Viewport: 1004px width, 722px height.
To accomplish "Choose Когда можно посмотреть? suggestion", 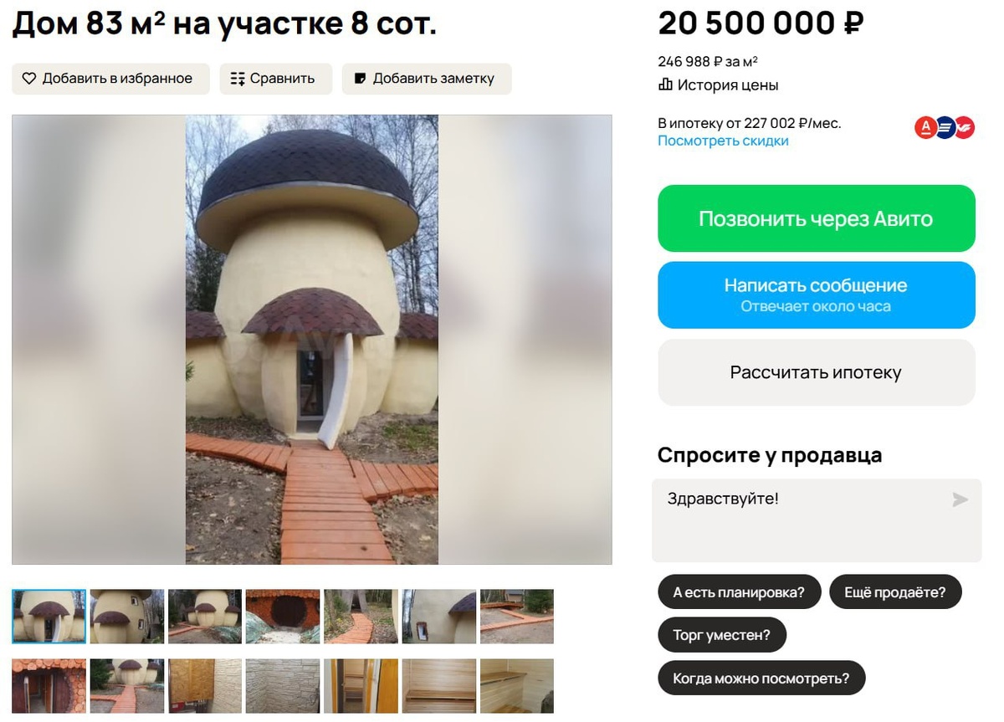I will [761, 678].
